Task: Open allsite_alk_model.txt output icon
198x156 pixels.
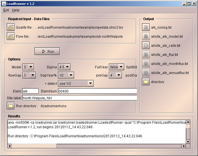Action: coord(146,36)
